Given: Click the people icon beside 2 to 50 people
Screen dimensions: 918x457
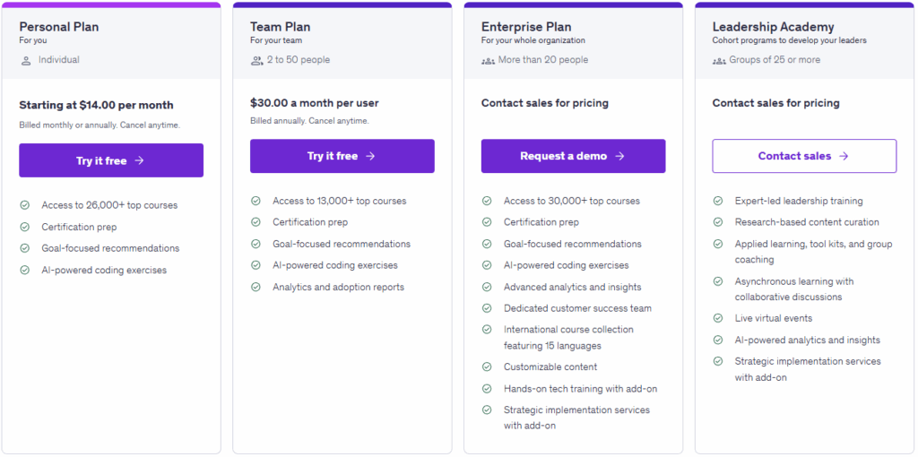Looking at the screenshot, I should coord(256,60).
